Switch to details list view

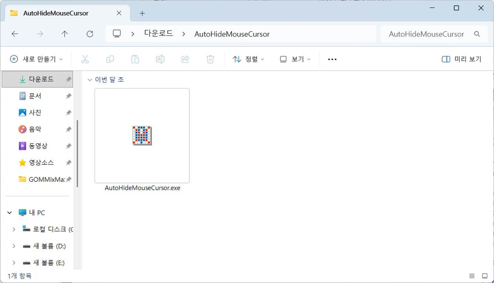point(472,276)
